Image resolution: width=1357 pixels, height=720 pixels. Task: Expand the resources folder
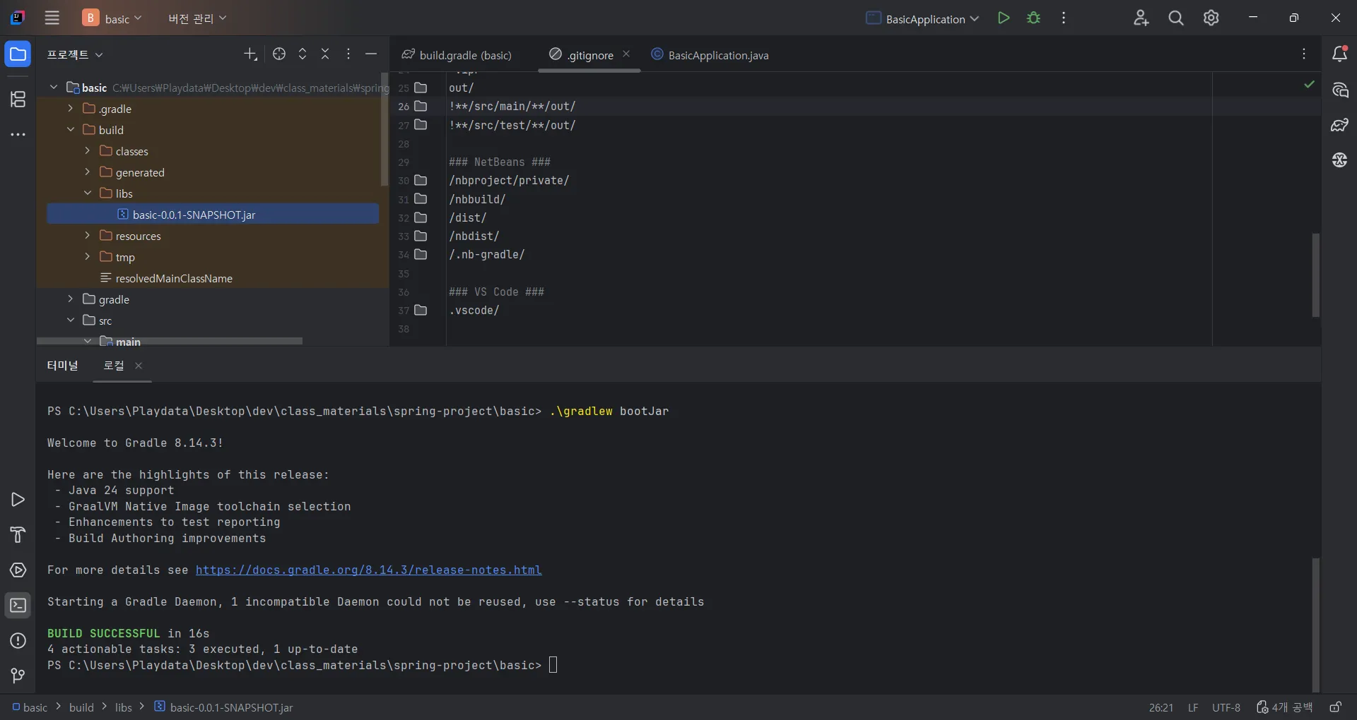click(87, 236)
